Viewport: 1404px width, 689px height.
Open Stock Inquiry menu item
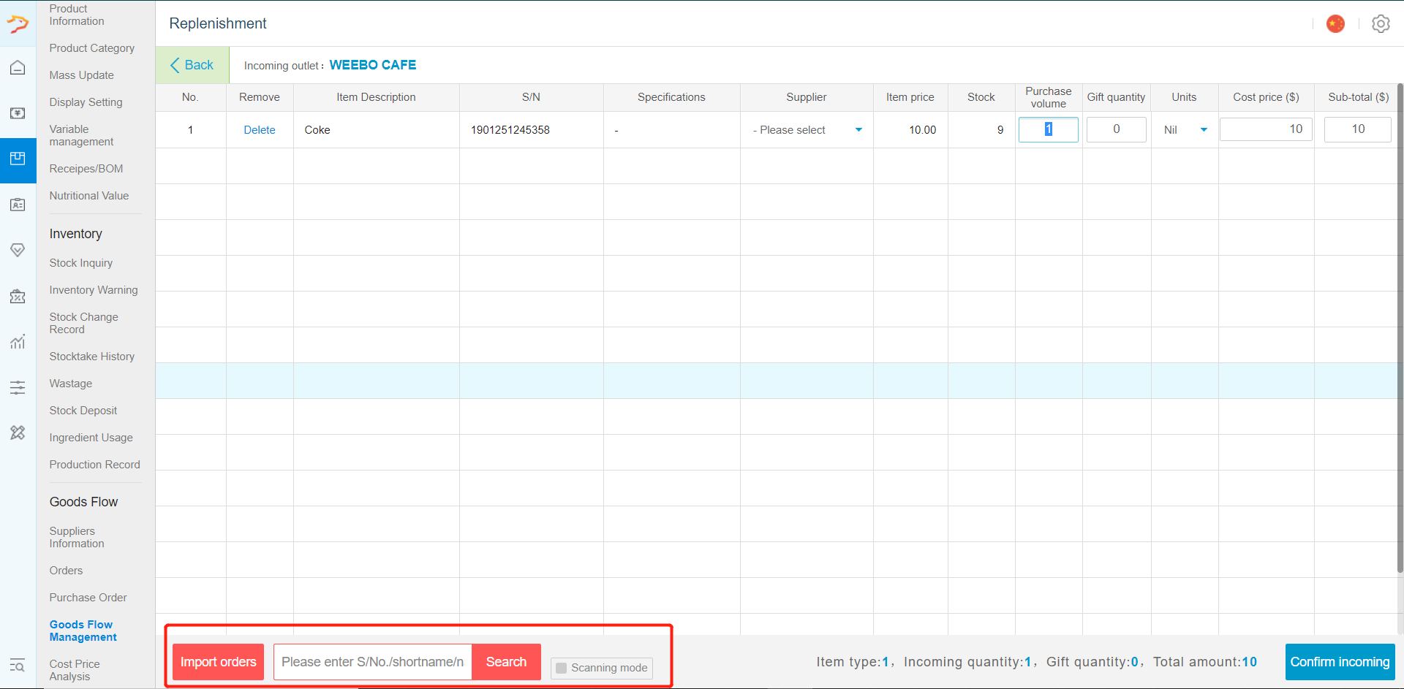pyautogui.click(x=81, y=263)
